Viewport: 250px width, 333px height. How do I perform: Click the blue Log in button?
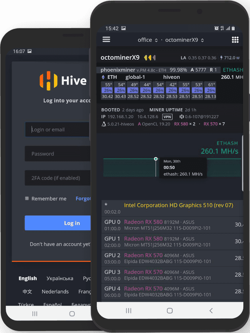(x=57, y=223)
